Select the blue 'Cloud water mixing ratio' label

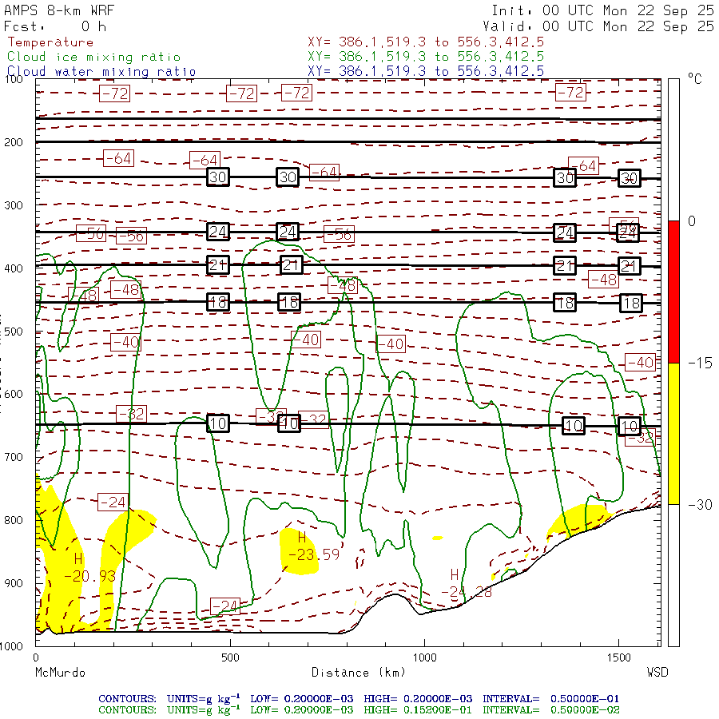(101, 72)
